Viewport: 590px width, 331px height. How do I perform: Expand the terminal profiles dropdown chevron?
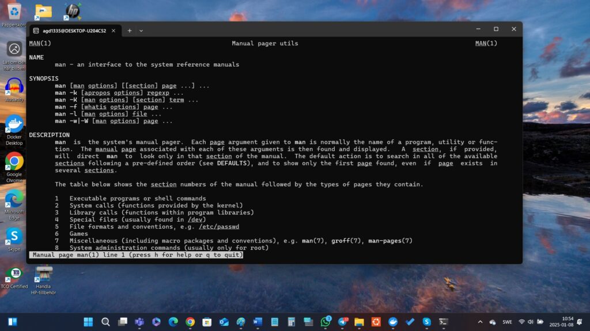click(141, 30)
